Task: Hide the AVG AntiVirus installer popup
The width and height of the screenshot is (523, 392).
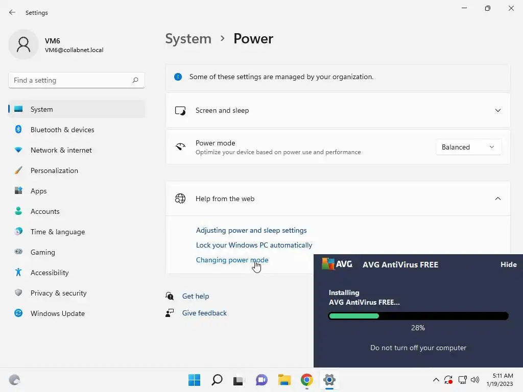Action: 508,264
